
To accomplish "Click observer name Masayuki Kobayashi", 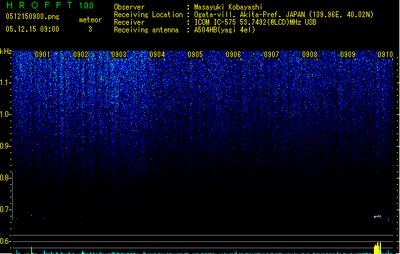I will pyautogui.click(x=228, y=7).
